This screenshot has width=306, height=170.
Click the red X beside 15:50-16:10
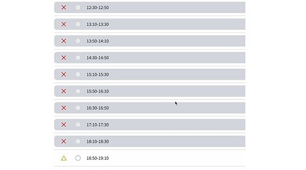64,91
